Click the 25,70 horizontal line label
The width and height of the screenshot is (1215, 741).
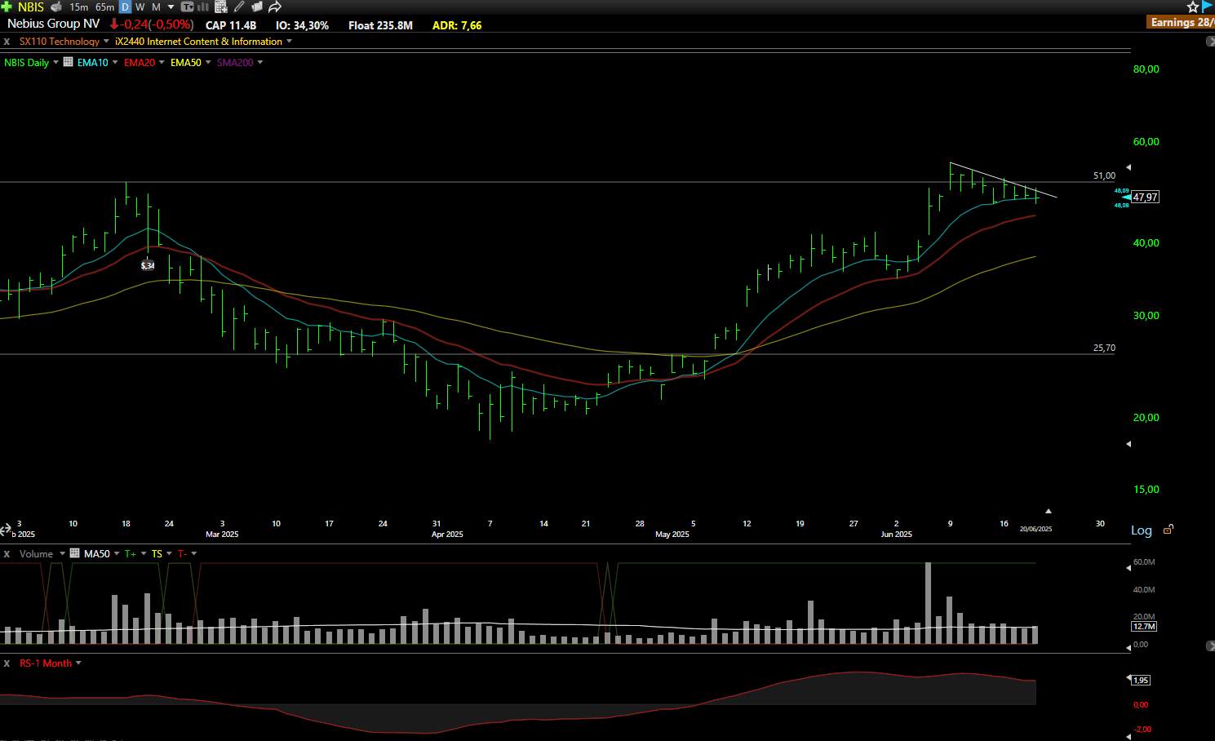[1104, 348]
